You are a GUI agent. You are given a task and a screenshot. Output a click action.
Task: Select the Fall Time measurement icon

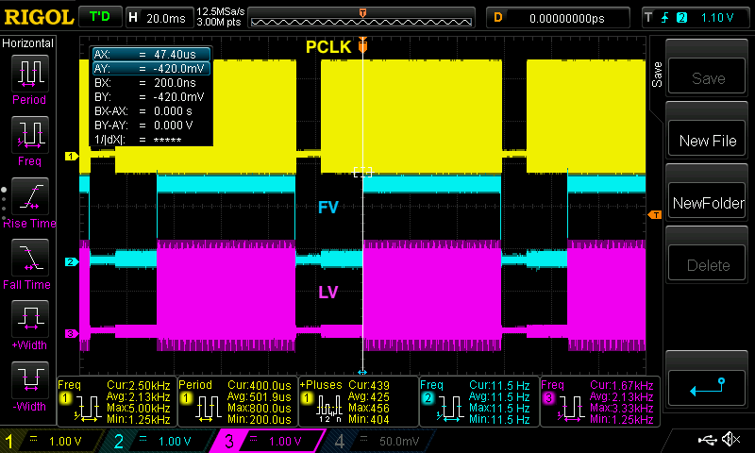[30, 258]
